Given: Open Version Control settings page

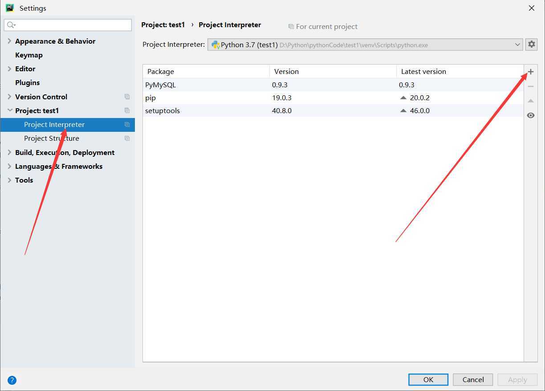Looking at the screenshot, I should coord(41,97).
